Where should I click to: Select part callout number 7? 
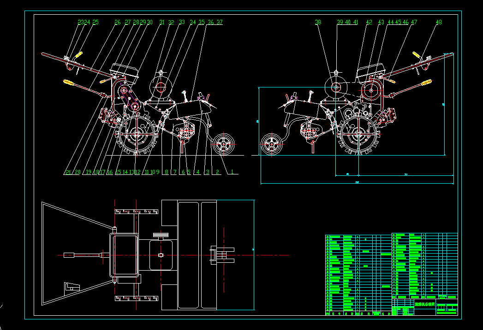pyautogui.click(x=175, y=172)
